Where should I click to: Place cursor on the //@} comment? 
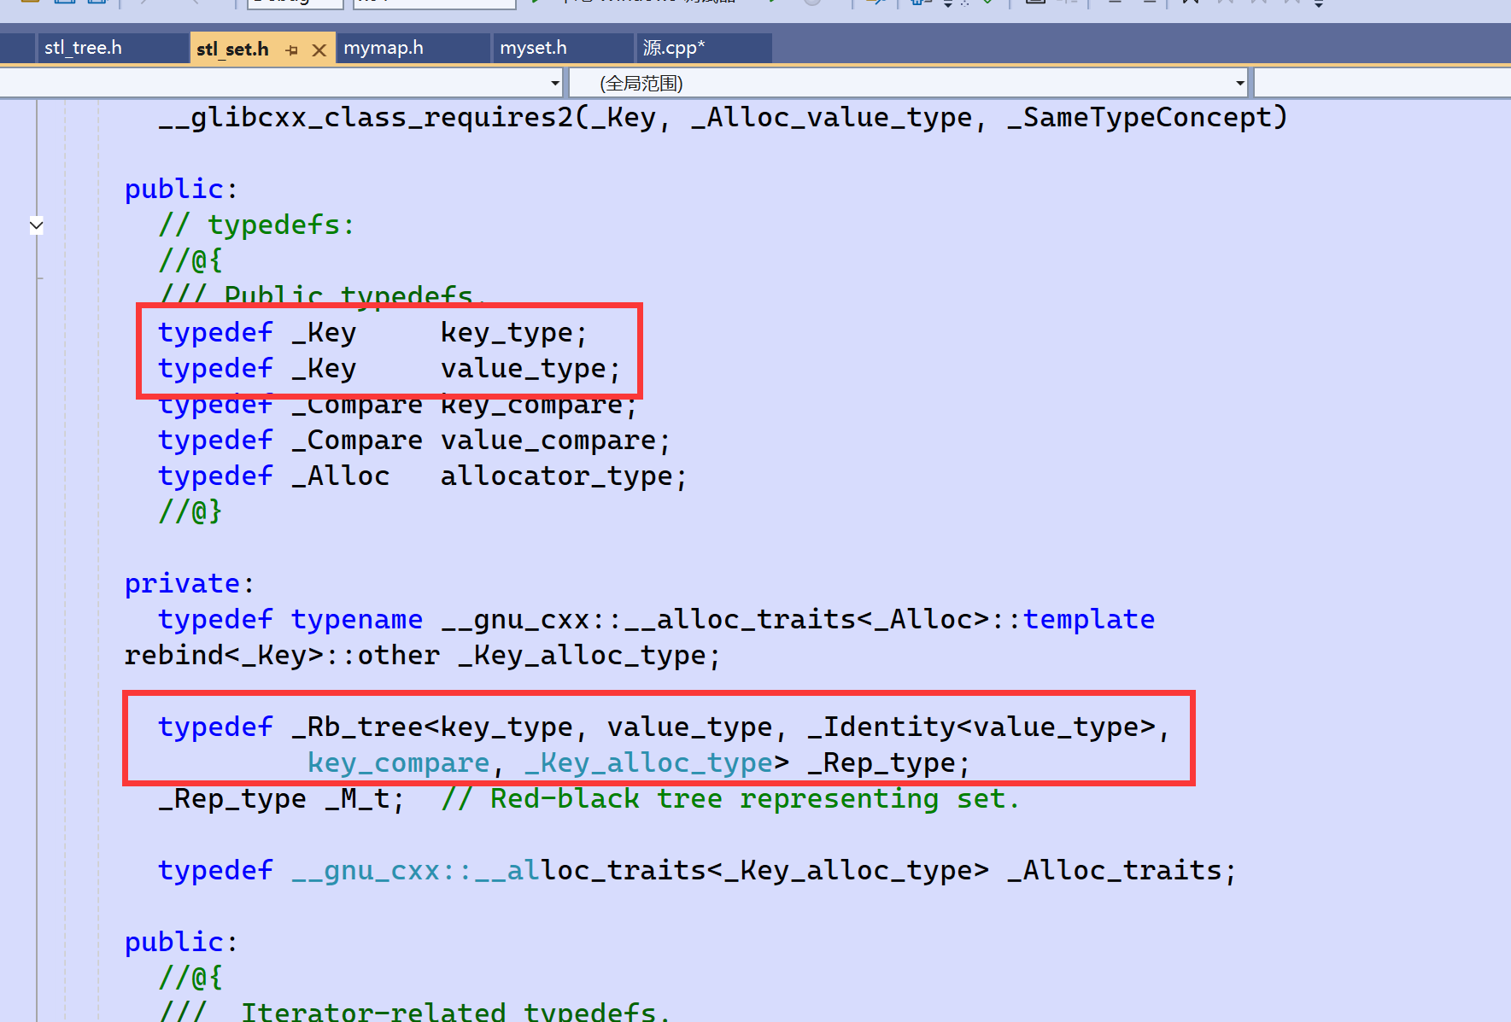(190, 511)
